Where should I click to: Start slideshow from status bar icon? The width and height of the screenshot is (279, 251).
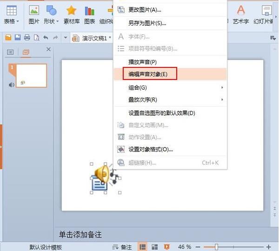[167, 247]
